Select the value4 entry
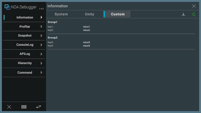The width and height of the screenshot is (201, 113). tap(86, 46)
